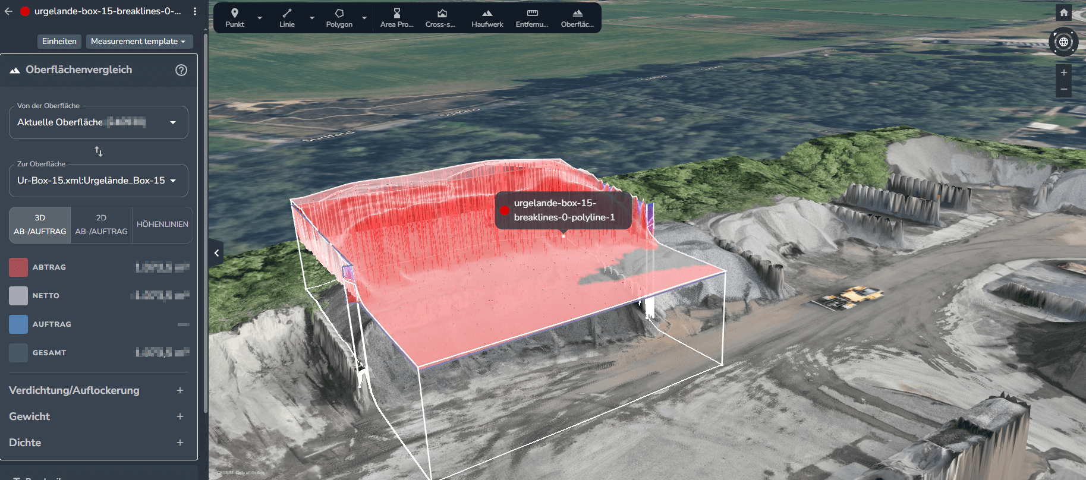Collapse the left side panel
The height and width of the screenshot is (480, 1086).
(x=216, y=253)
